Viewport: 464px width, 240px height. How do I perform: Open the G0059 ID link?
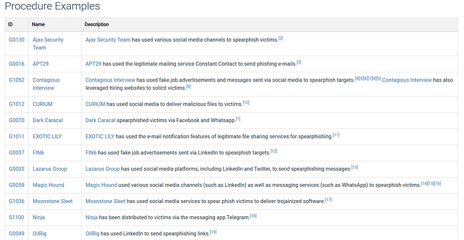tap(17, 185)
